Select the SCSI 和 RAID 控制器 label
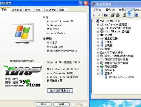Screen dimensions: 141x107 click(x=117, y=32)
